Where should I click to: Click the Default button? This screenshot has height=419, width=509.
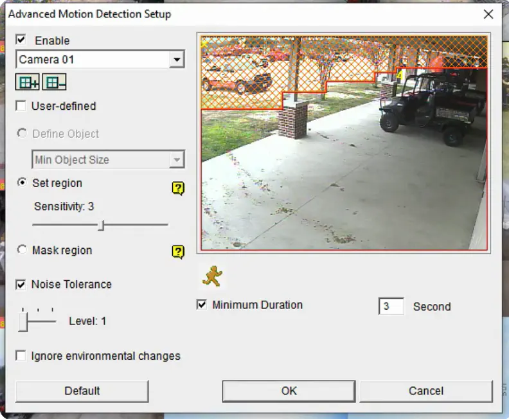click(82, 391)
